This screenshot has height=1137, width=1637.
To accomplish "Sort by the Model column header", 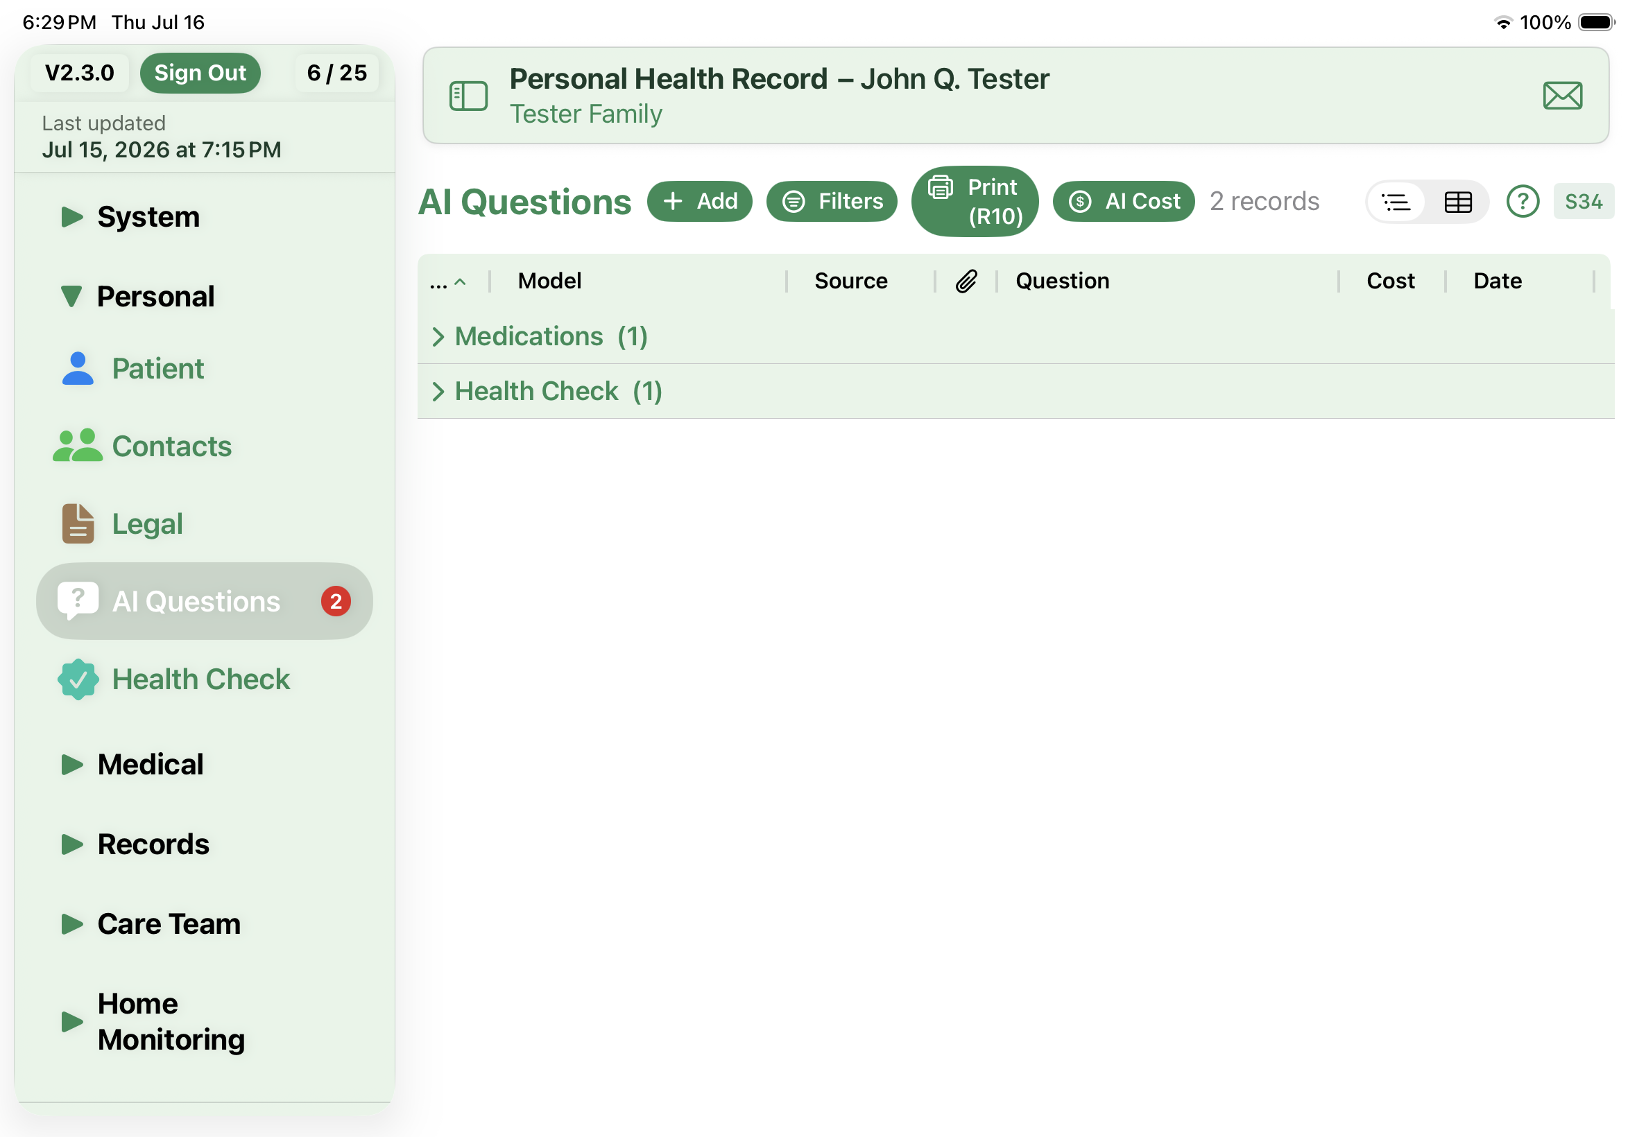I will 549,281.
